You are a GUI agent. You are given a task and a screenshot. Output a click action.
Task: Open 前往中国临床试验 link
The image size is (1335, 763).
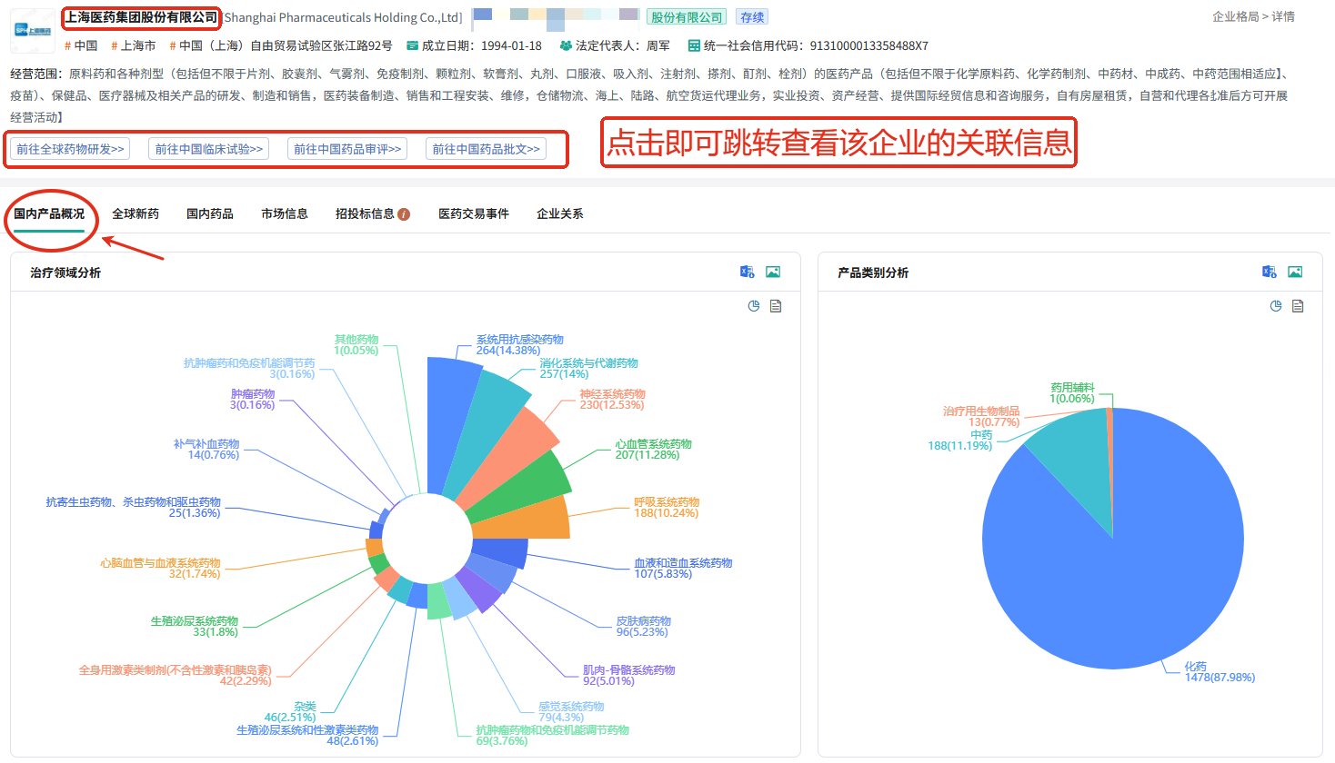tap(208, 149)
